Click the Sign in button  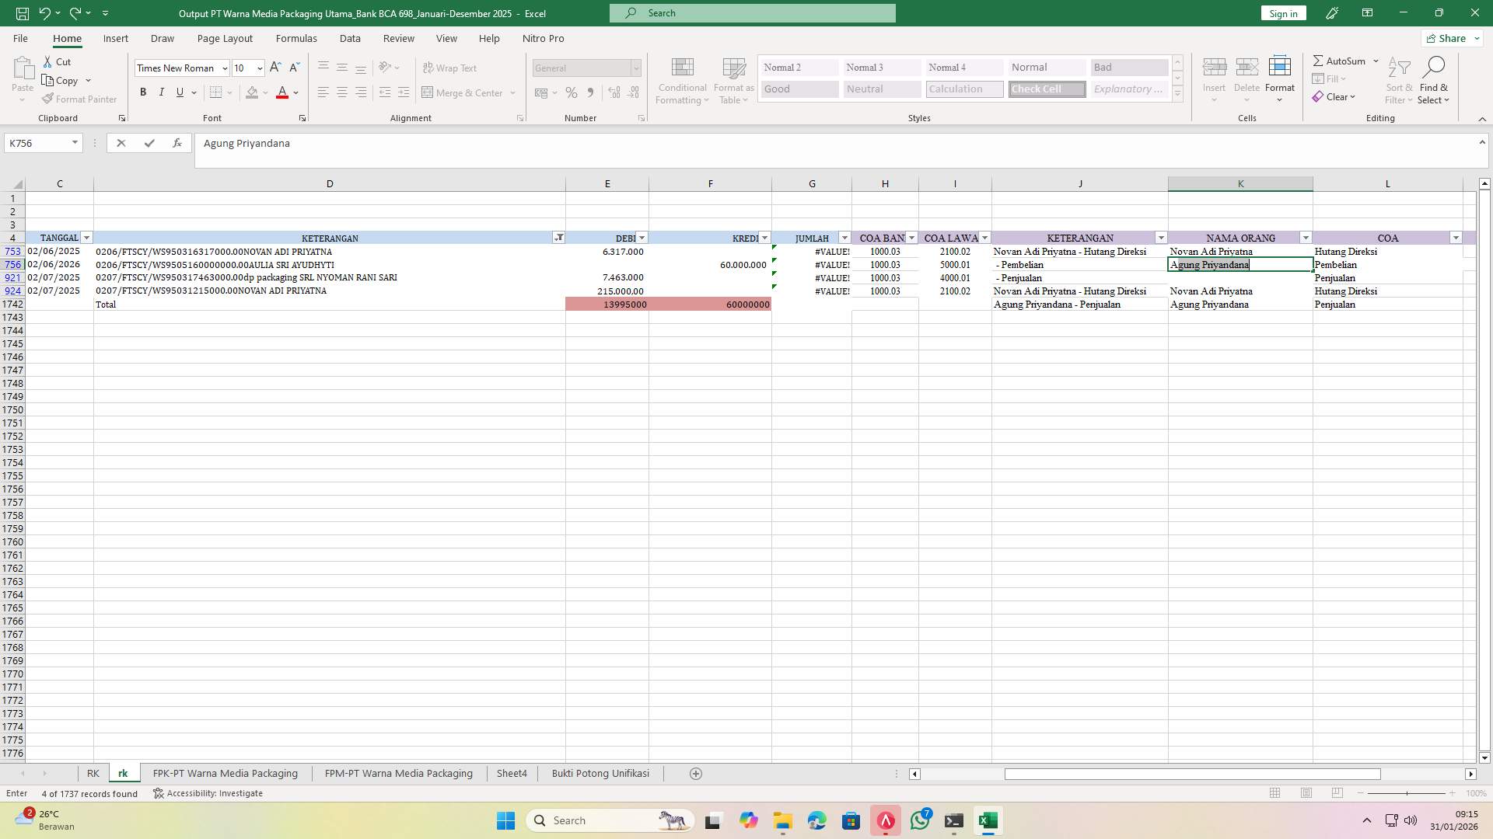click(x=1282, y=13)
